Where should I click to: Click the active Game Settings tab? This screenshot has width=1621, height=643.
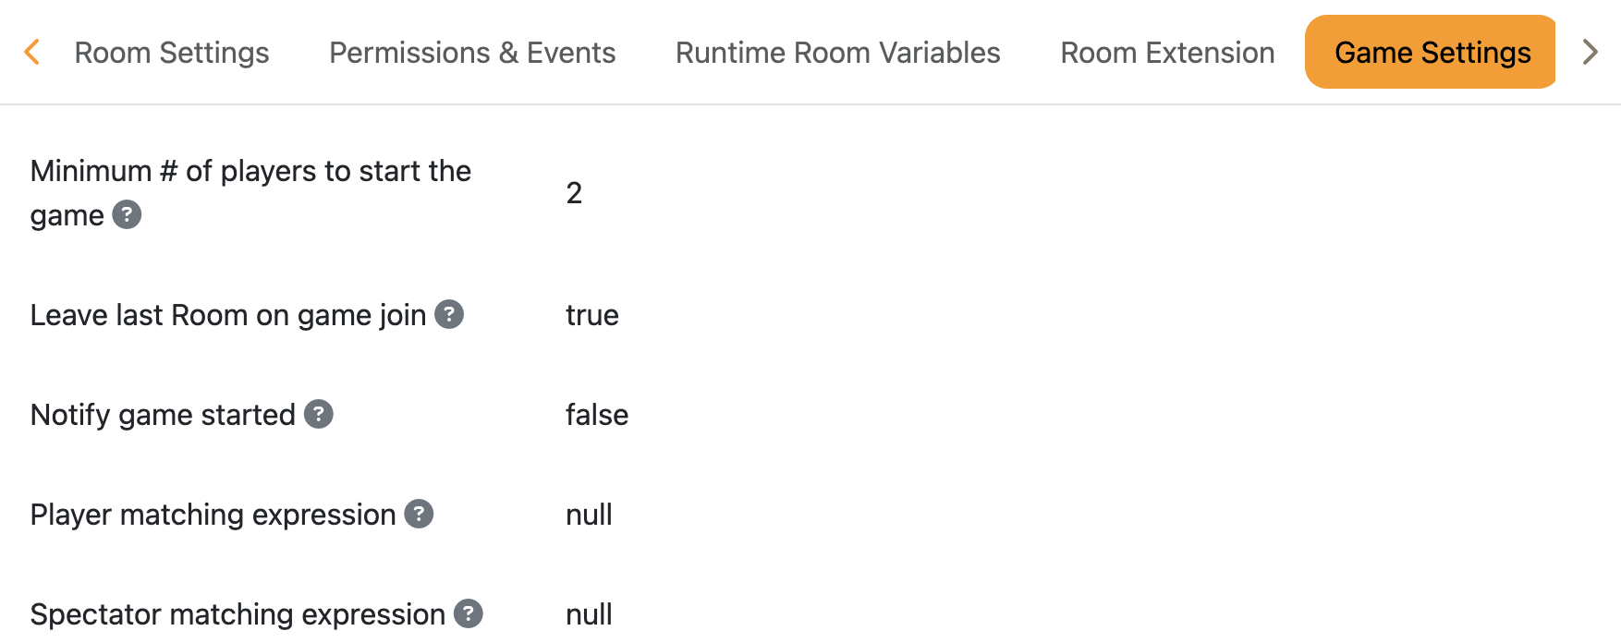(x=1432, y=53)
